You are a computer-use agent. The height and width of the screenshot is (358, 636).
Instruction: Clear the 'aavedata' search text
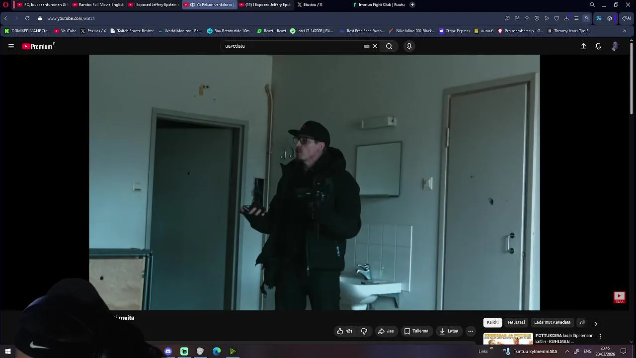[375, 46]
